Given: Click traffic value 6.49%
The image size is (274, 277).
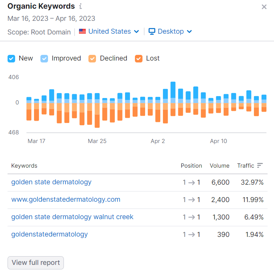Looking at the screenshot, I should pyautogui.click(x=254, y=217).
